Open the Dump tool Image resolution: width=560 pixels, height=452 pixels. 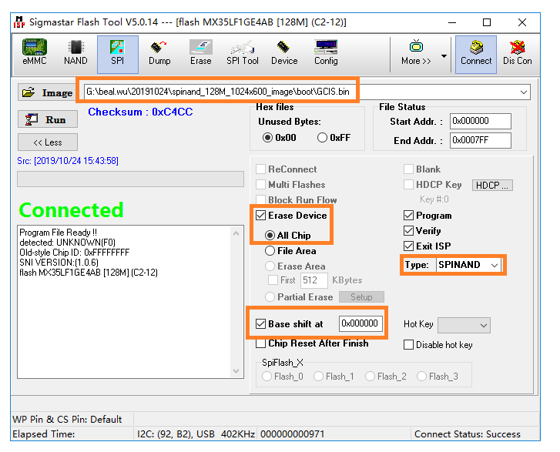(x=159, y=53)
